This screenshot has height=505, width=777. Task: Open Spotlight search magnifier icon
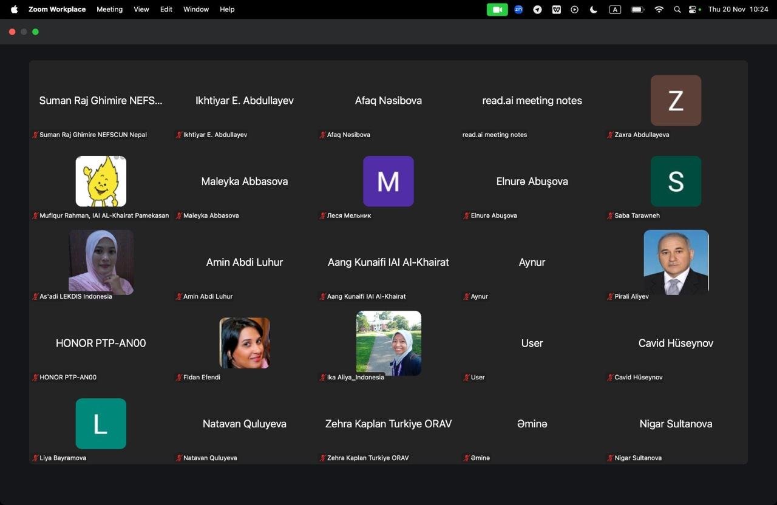(x=677, y=10)
